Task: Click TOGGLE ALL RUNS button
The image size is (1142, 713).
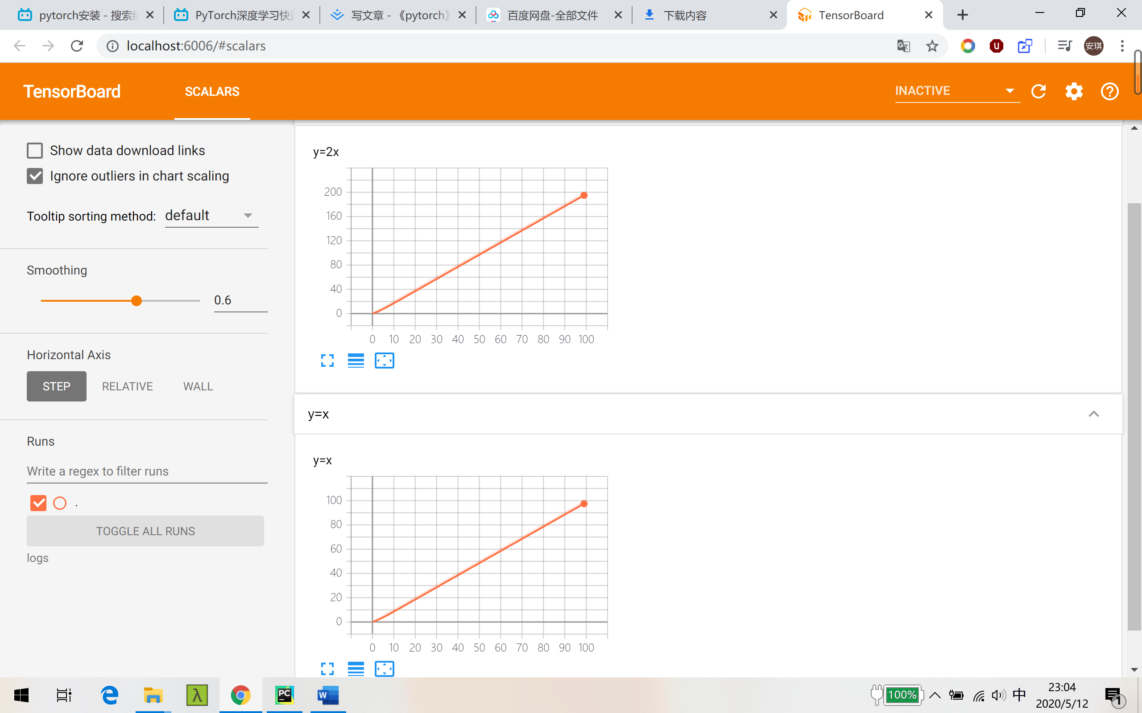Action: click(x=145, y=531)
